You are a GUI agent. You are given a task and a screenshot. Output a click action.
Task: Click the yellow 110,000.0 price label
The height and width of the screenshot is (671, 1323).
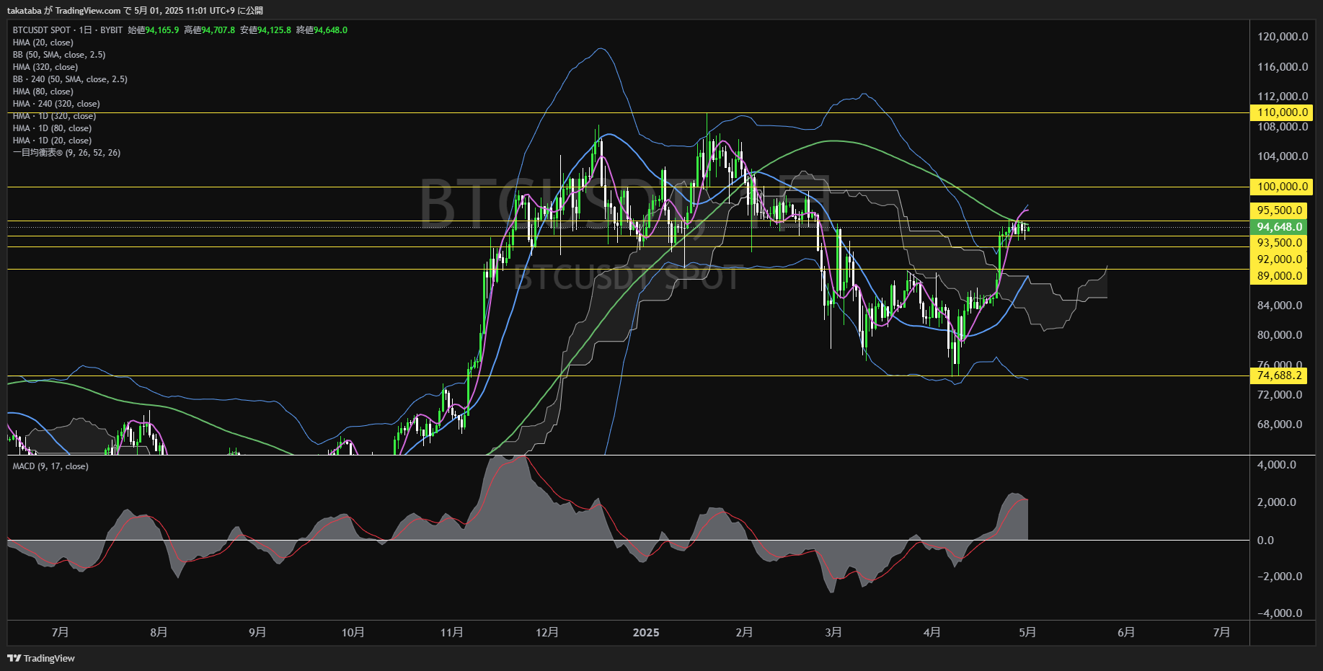point(1282,112)
